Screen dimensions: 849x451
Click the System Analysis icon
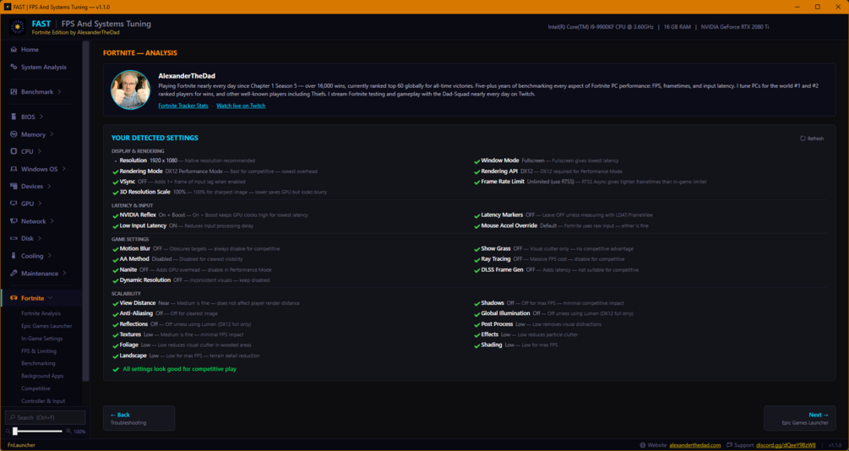tap(14, 67)
